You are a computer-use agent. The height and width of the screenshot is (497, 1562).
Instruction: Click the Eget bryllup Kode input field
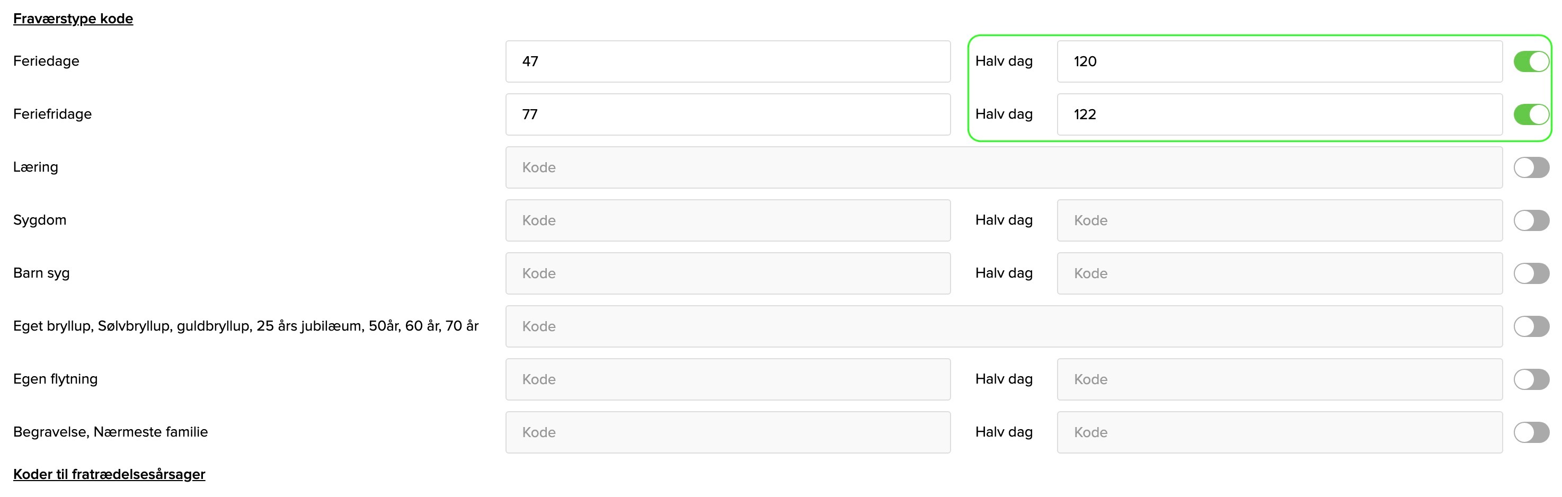pyautogui.click(x=1004, y=327)
